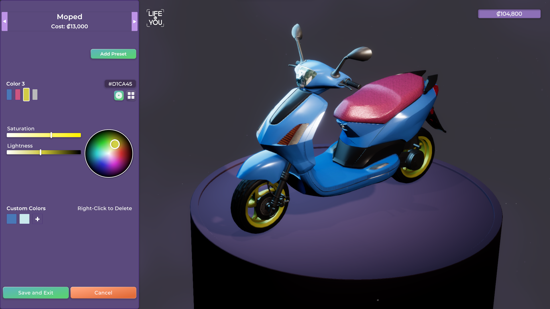Apply the blue custom color
Screen dimensions: 550x309
[11, 219]
